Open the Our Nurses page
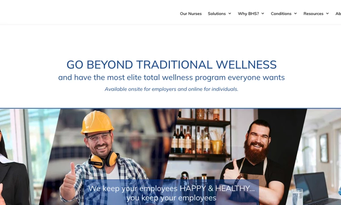Screen dimensions: 341x205 coord(191,14)
